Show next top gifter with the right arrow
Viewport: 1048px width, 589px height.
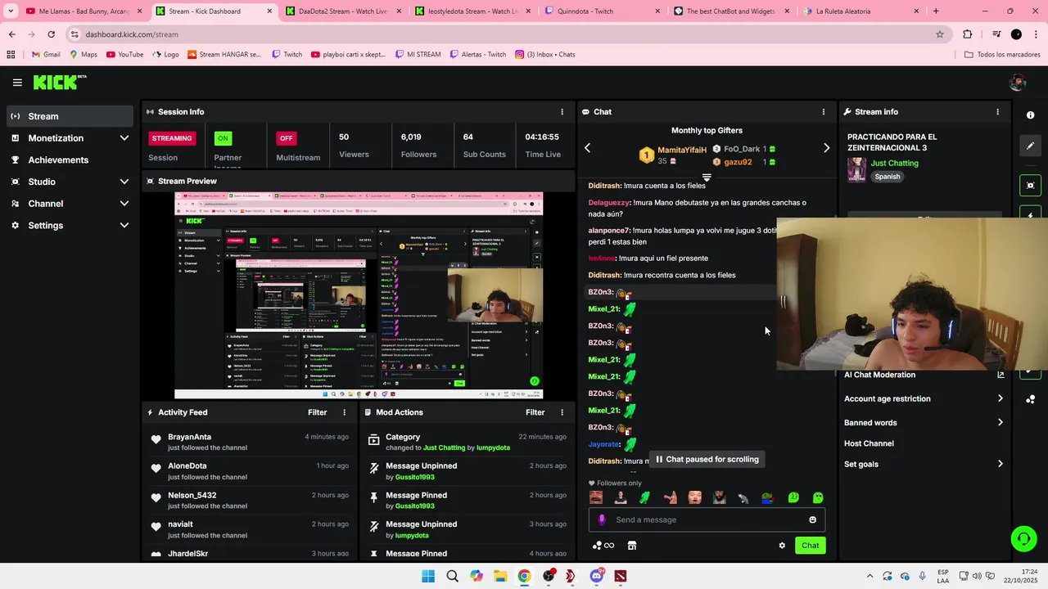(x=826, y=148)
